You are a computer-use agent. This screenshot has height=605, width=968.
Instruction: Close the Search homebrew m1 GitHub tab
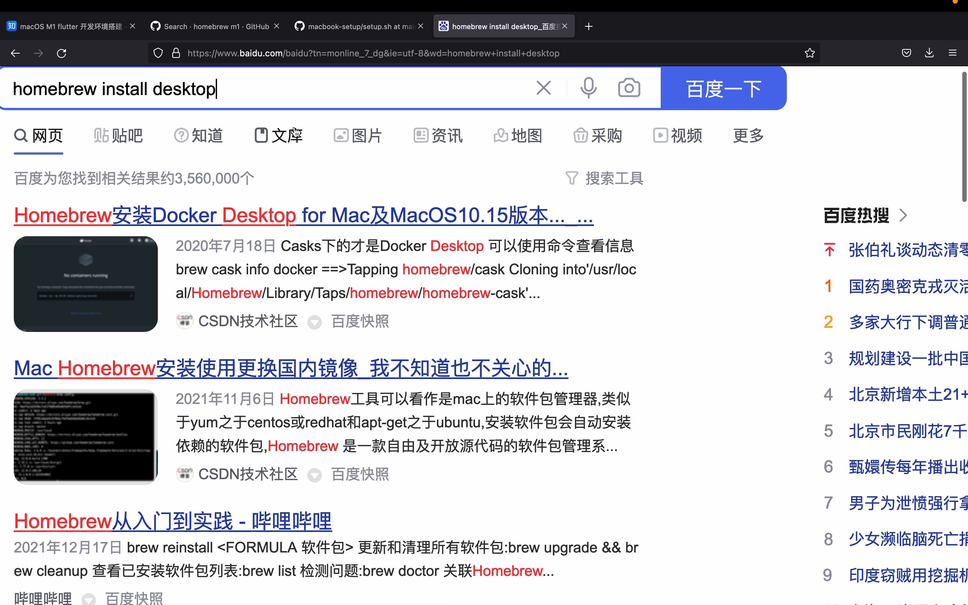[x=276, y=26]
